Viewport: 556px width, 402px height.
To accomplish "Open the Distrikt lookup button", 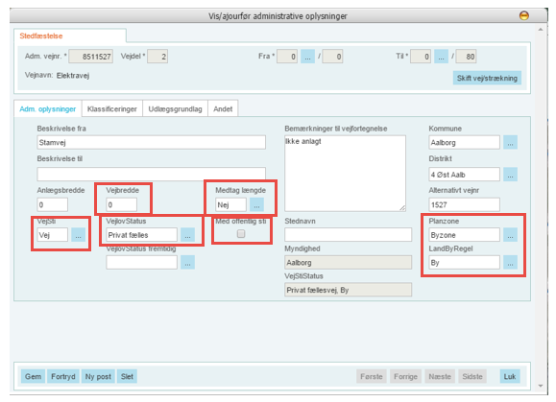I will point(510,175).
